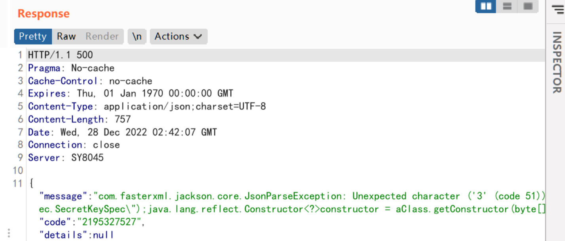Switch to side-by-side split layout
Image resolution: width=565 pixels, height=241 pixels.
(486, 6)
